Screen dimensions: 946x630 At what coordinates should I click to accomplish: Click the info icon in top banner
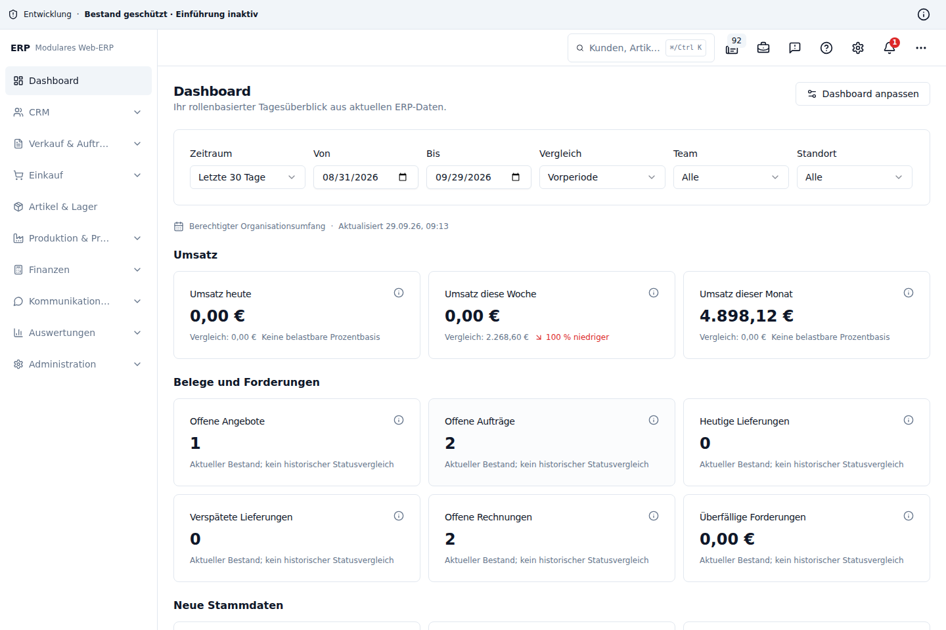tap(924, 14)
